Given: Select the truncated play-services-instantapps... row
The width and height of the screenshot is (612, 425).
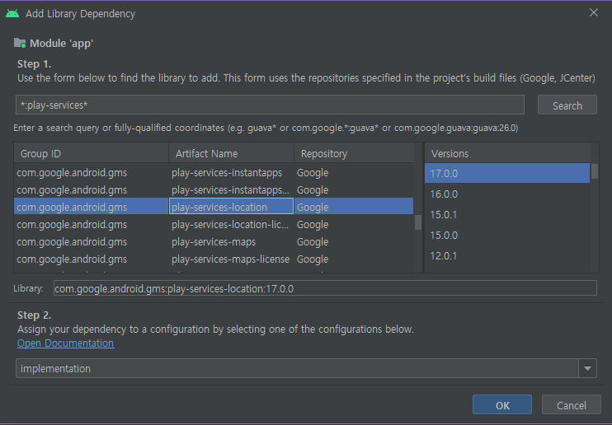Looking at the screenshot, I should [x=214, y=190].
